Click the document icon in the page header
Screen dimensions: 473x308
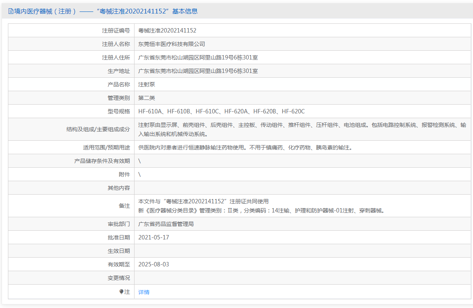point(11,11)
